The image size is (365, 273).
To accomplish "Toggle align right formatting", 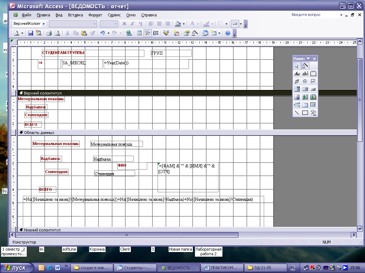I will [168, 24].
